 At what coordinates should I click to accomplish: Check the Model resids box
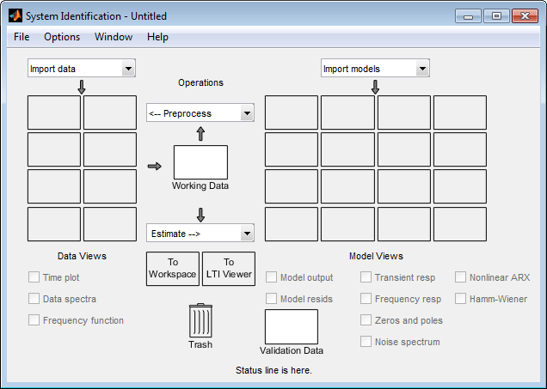(x=271, y=299)
